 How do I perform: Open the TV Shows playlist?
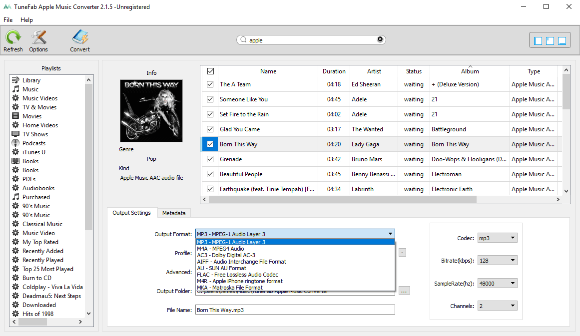pyautogui.click(x=35, y=134)
